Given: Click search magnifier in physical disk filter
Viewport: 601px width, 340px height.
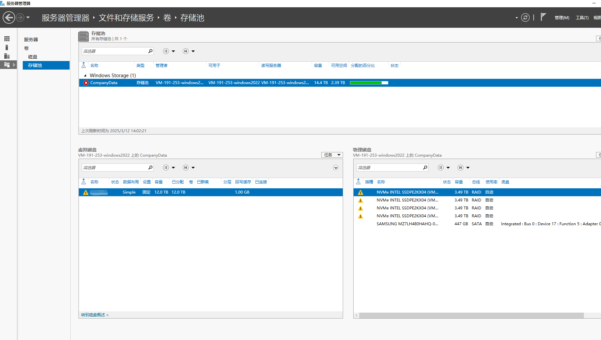Looking at the screenshot, I should (x=425, y=168).
